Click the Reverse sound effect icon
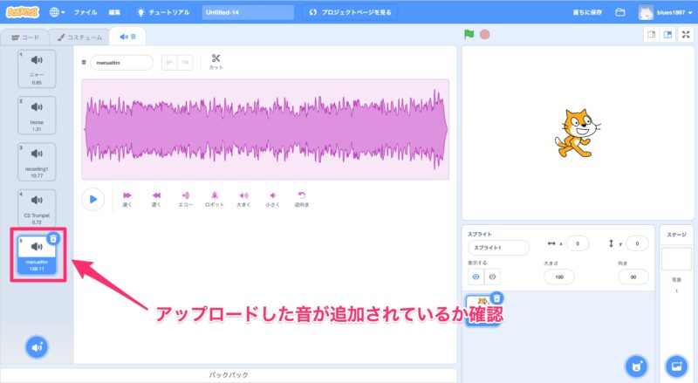The image size is (698, 383). (x=302, y=197)
